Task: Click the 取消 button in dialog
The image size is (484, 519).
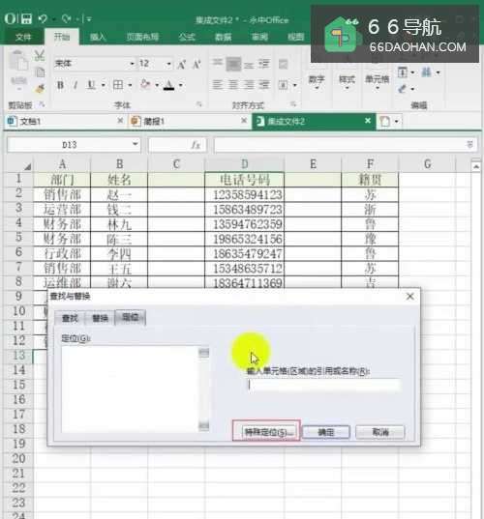Action: pos(379,432)
